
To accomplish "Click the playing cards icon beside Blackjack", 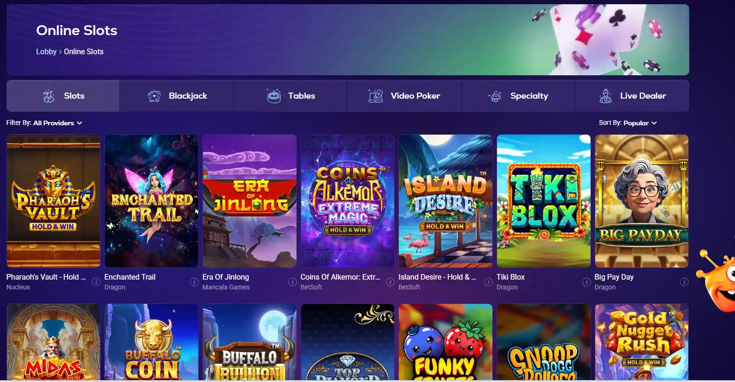I will click(154, 96).
